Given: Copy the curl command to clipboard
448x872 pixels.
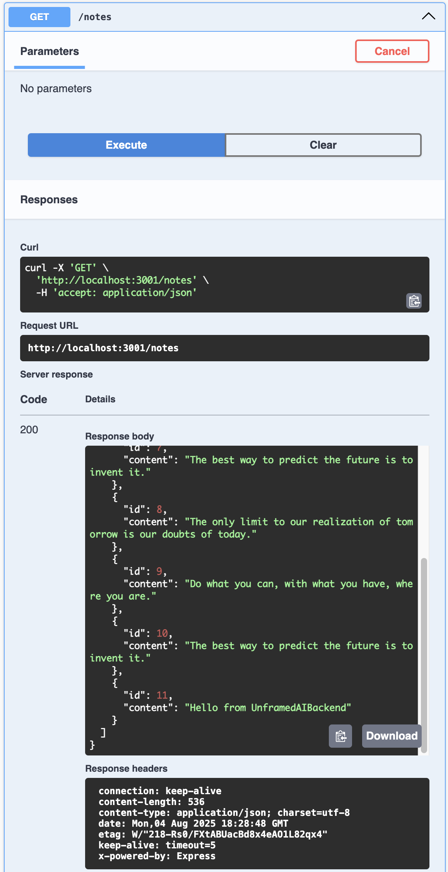Looking at the screenshot, I should click(x=414, y=301).
